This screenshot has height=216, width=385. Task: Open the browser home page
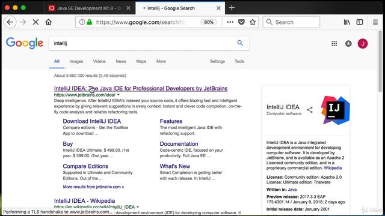[x=49, y=22]
